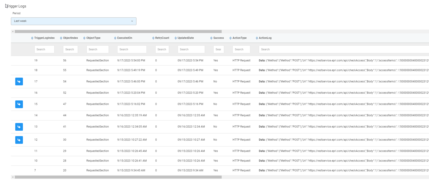Sort by TriggerLogIndex column sort icon
Image resolution: width=429 pixels, height=183 pixels.
pyautogui.click(x=32, y=38)
